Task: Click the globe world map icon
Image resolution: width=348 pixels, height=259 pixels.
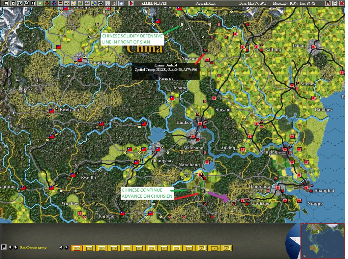Action: click(x=94, y=3)
